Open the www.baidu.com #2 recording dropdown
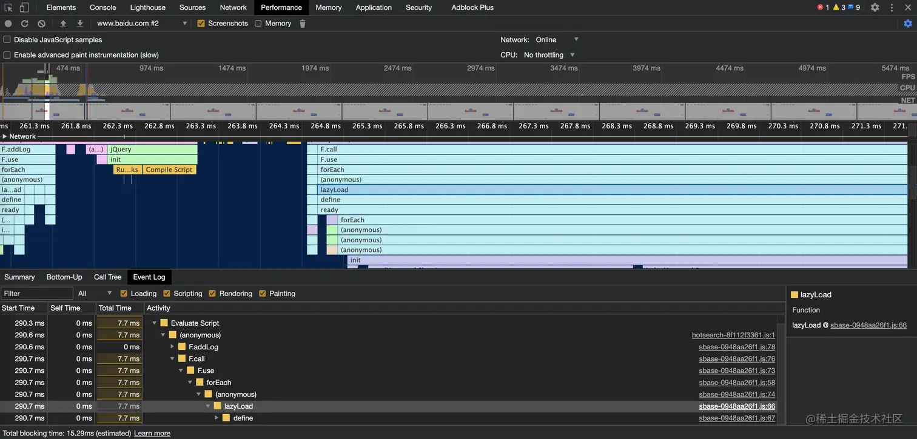Screen dimensions: 917x439 (x=142, y=24)
